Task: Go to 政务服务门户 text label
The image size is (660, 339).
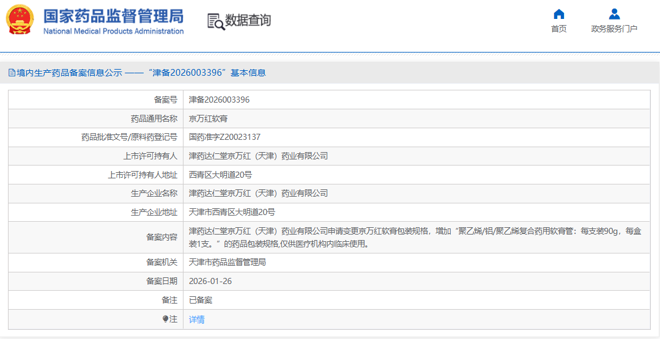Action: [614, 29]
